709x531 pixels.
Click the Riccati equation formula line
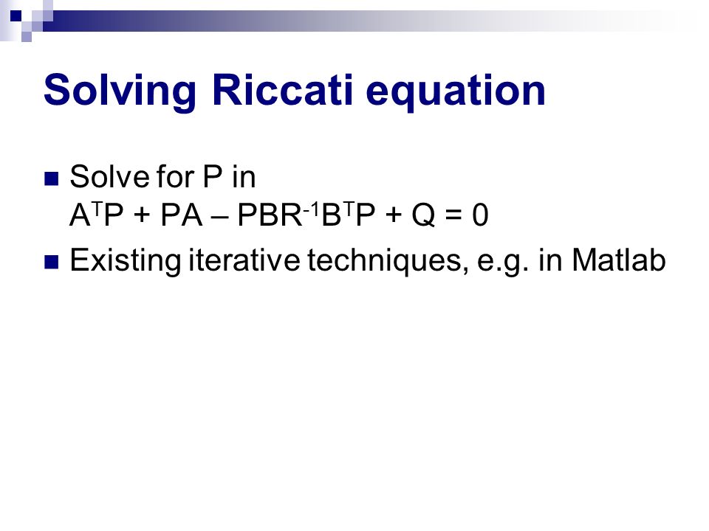(x=279, y=215)
